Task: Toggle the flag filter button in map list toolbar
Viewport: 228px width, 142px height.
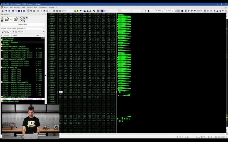Action: coord(13,32)
